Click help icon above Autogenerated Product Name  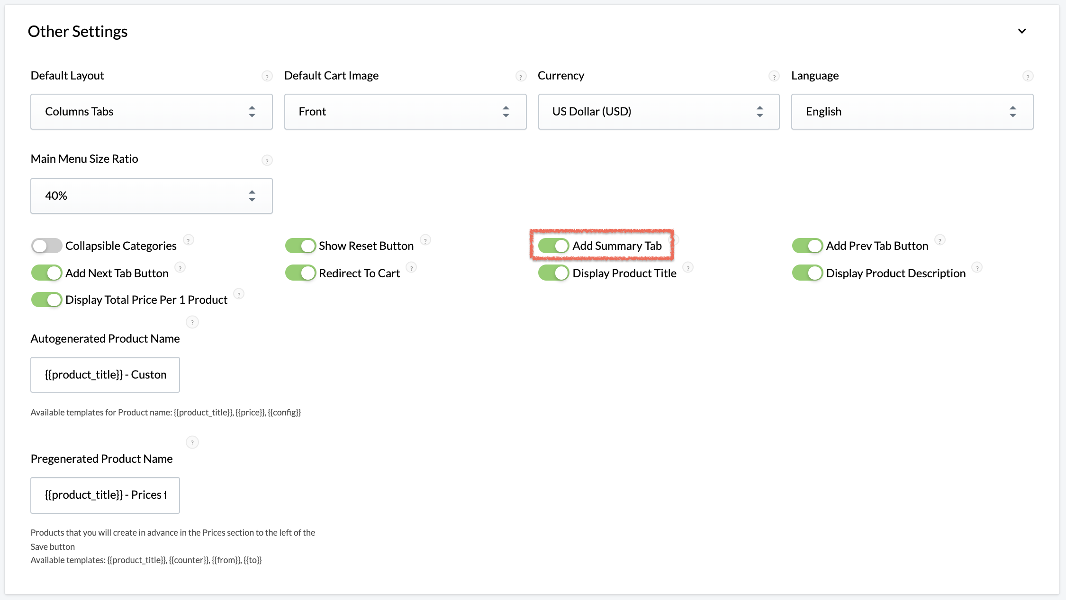[x=192, y=322]
